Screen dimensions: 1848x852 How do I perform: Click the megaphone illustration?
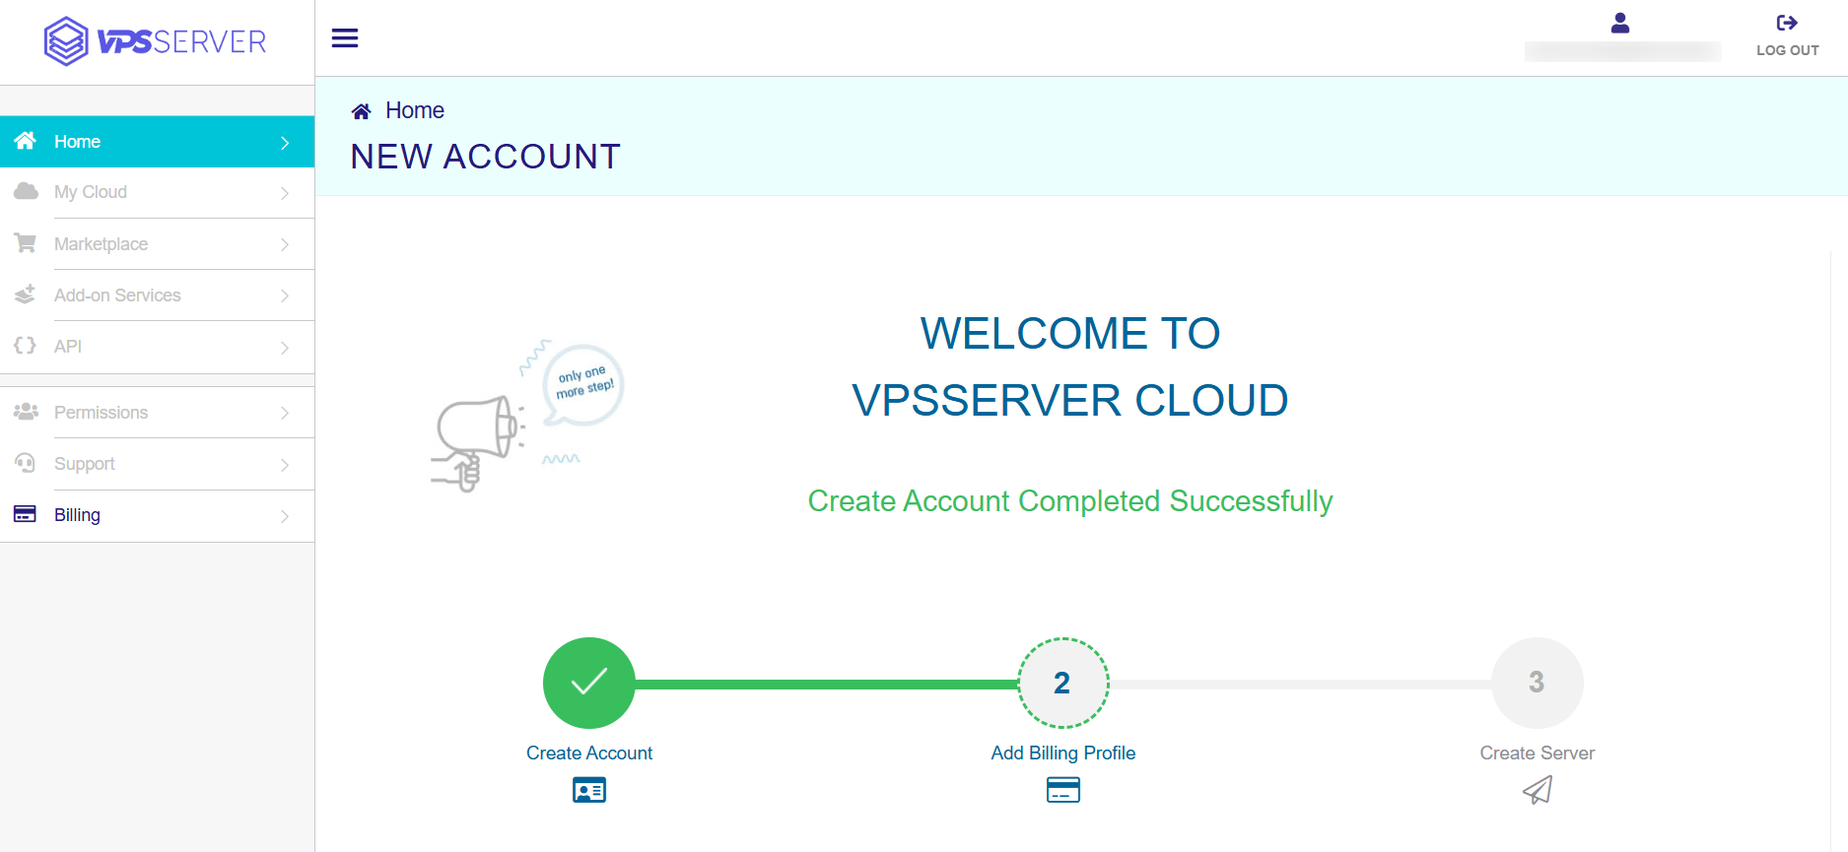coord(527,417)
